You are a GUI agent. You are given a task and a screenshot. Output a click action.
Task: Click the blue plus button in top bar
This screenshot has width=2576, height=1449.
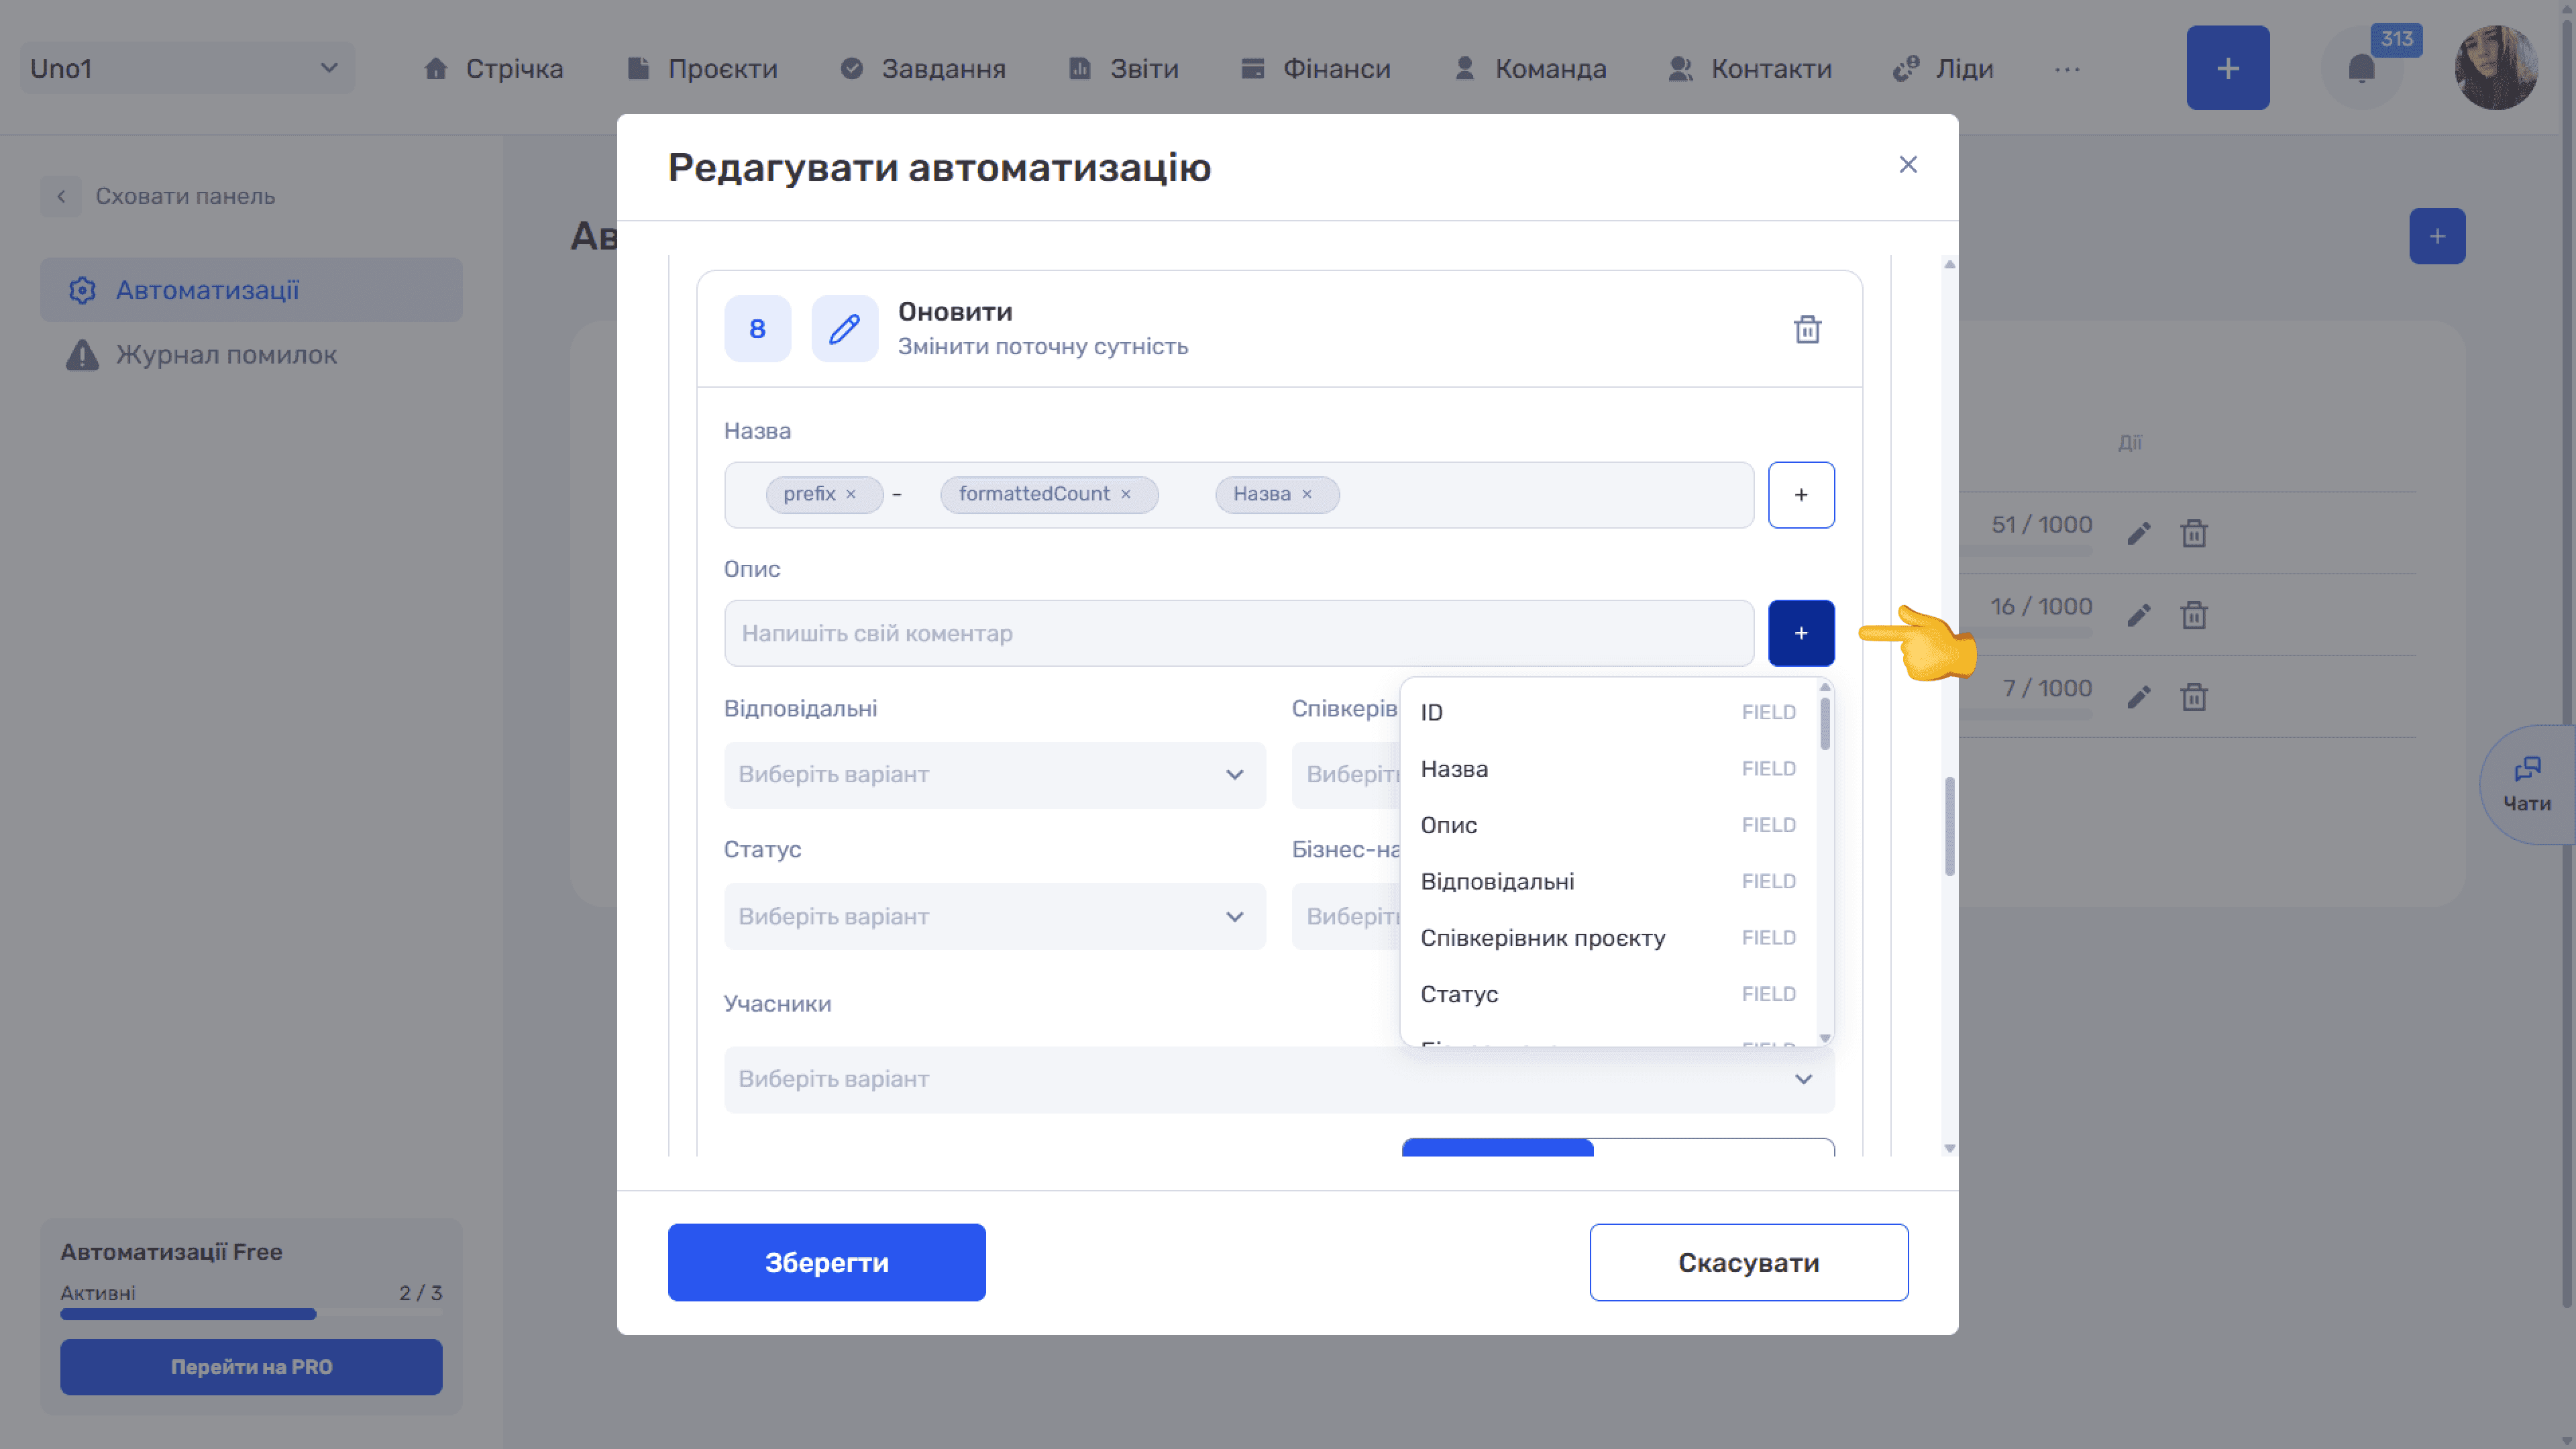pyautogui.click(x=2228, y=68)
